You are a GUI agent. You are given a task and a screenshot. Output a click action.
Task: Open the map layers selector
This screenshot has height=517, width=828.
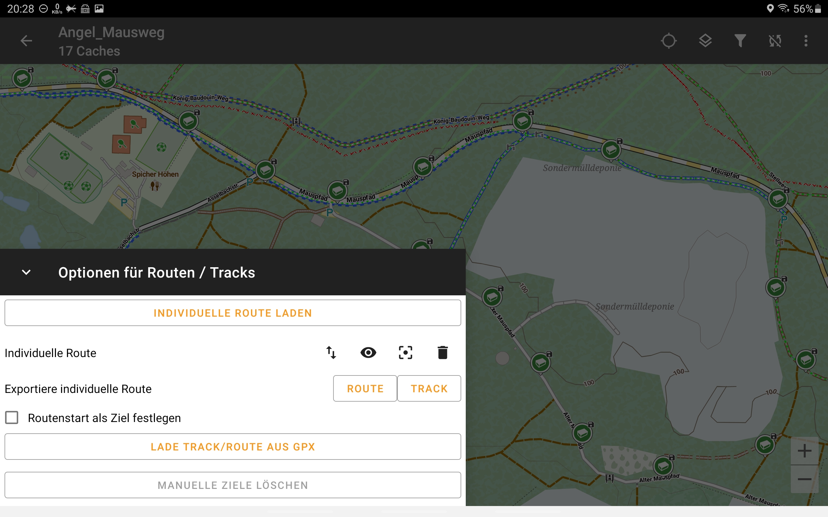pos(705,41)
